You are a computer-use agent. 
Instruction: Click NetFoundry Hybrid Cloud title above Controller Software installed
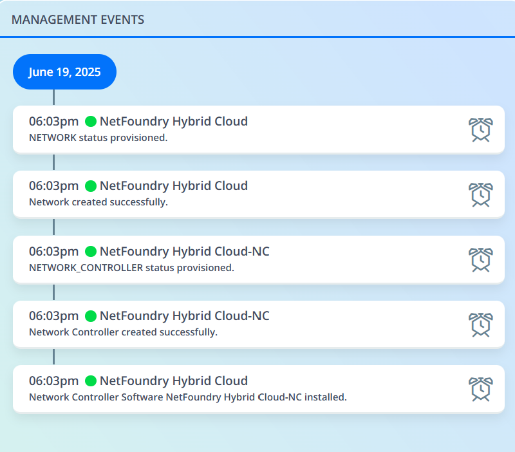pos(174,381)
